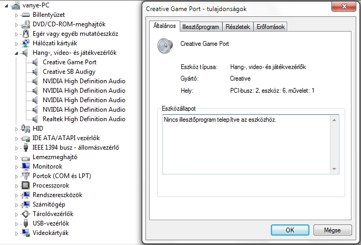The height and width of the screenshot is (245, 361).
Task: Confirm the dialog with OK
Action: click(x=290, y=230)
